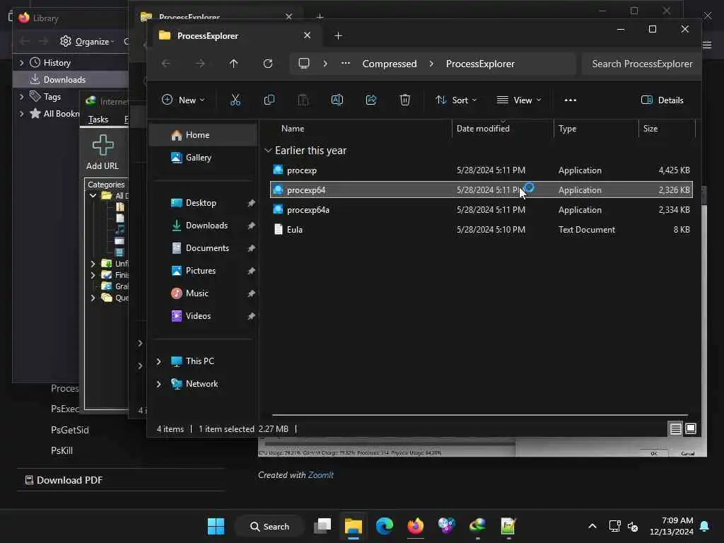The height and width of the screenshot is (543, 724).
Task: Expand All Bookmarks in Library
Action: click(x=21, y=114)
